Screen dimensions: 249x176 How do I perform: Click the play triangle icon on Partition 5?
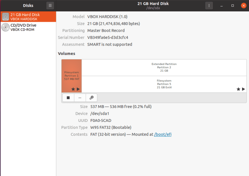[243, 89]
